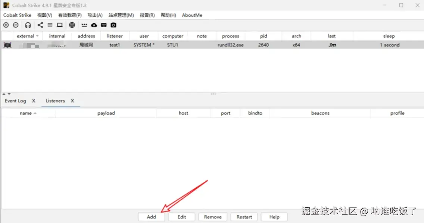Sort sessions by arch column header
Image resolution: width=424 pixels, height=223 pixels.
[x=296, y=36]
